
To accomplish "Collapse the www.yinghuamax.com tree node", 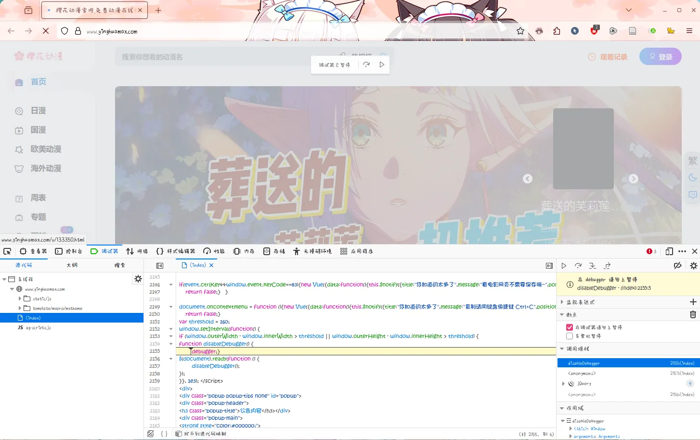I will click(12, 289).
